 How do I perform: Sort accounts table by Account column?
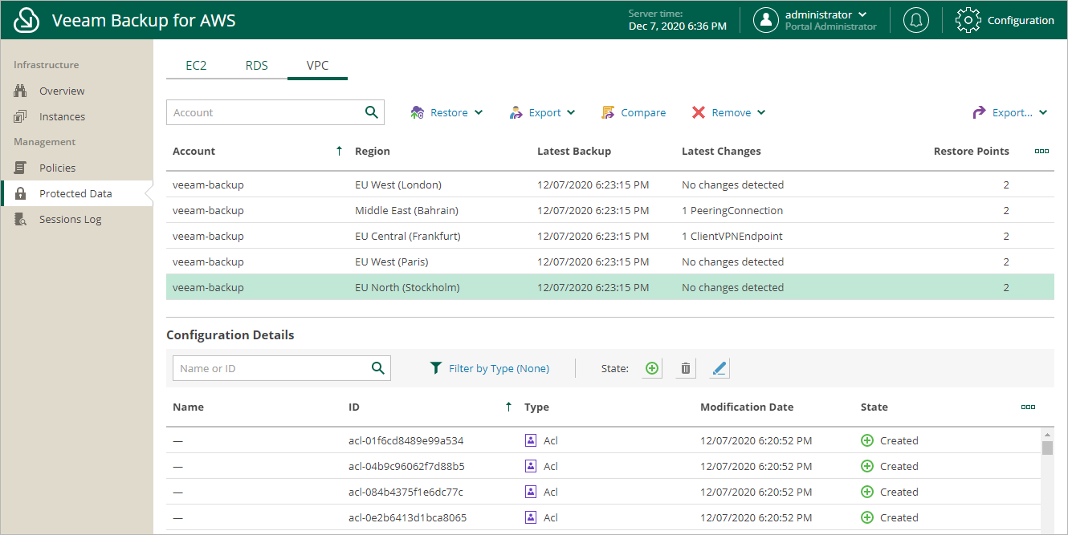[194, 151]
